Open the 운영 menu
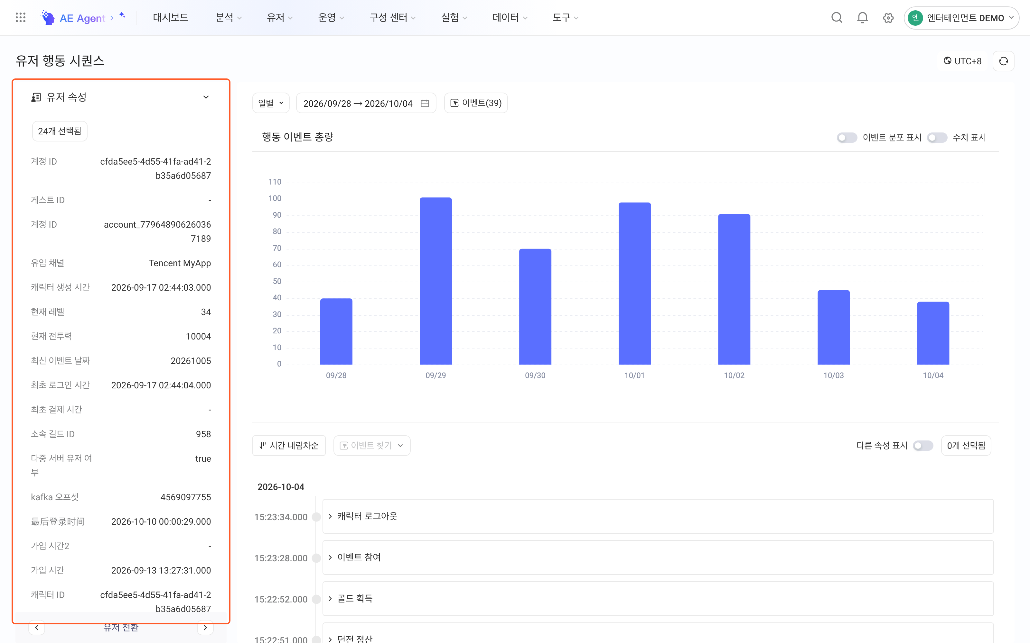The height and width of the screenshot is (643, 1030). click(331, 17)
